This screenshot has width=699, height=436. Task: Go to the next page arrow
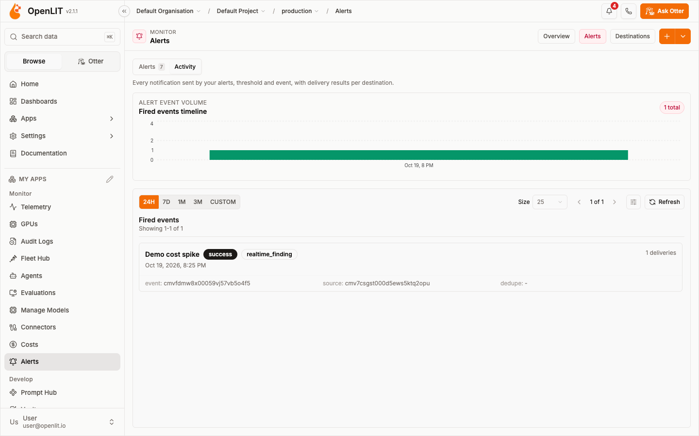tap(615, 202)
